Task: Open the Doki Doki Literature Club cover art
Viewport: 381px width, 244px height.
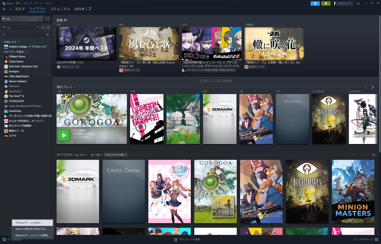Action: [x=170, y=191]
